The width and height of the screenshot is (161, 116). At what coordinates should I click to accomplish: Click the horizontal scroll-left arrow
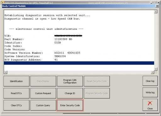(x=6, y=72)
